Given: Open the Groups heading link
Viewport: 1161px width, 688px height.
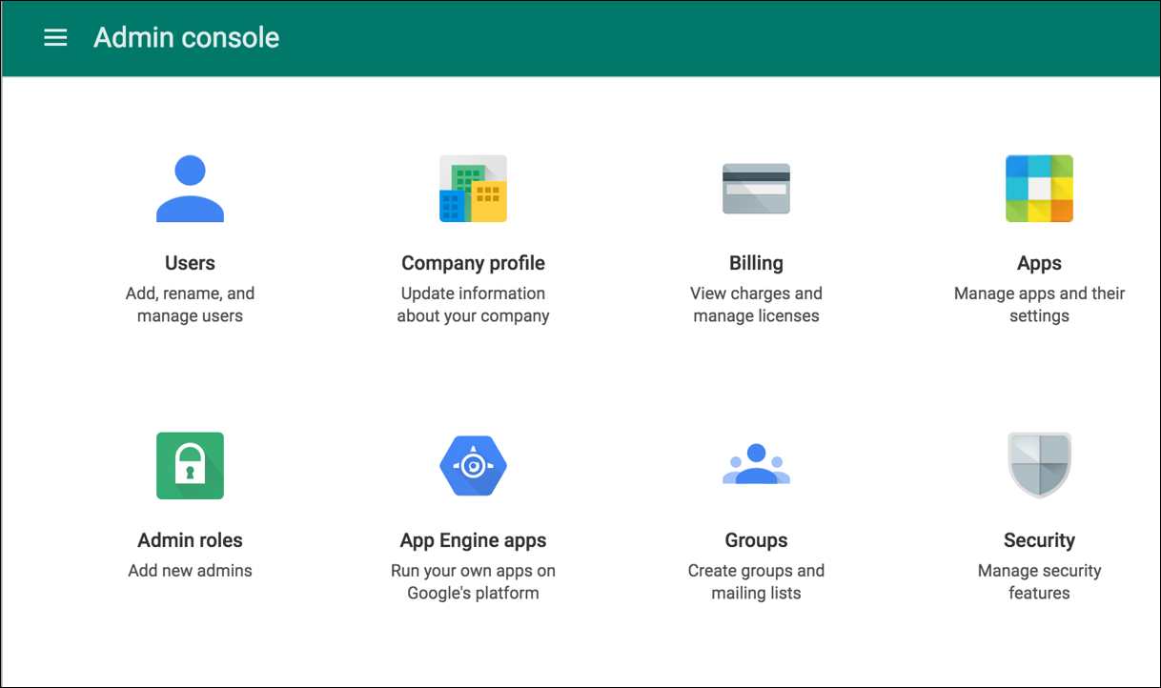Looking at the screenshot, I should (756, 540).
